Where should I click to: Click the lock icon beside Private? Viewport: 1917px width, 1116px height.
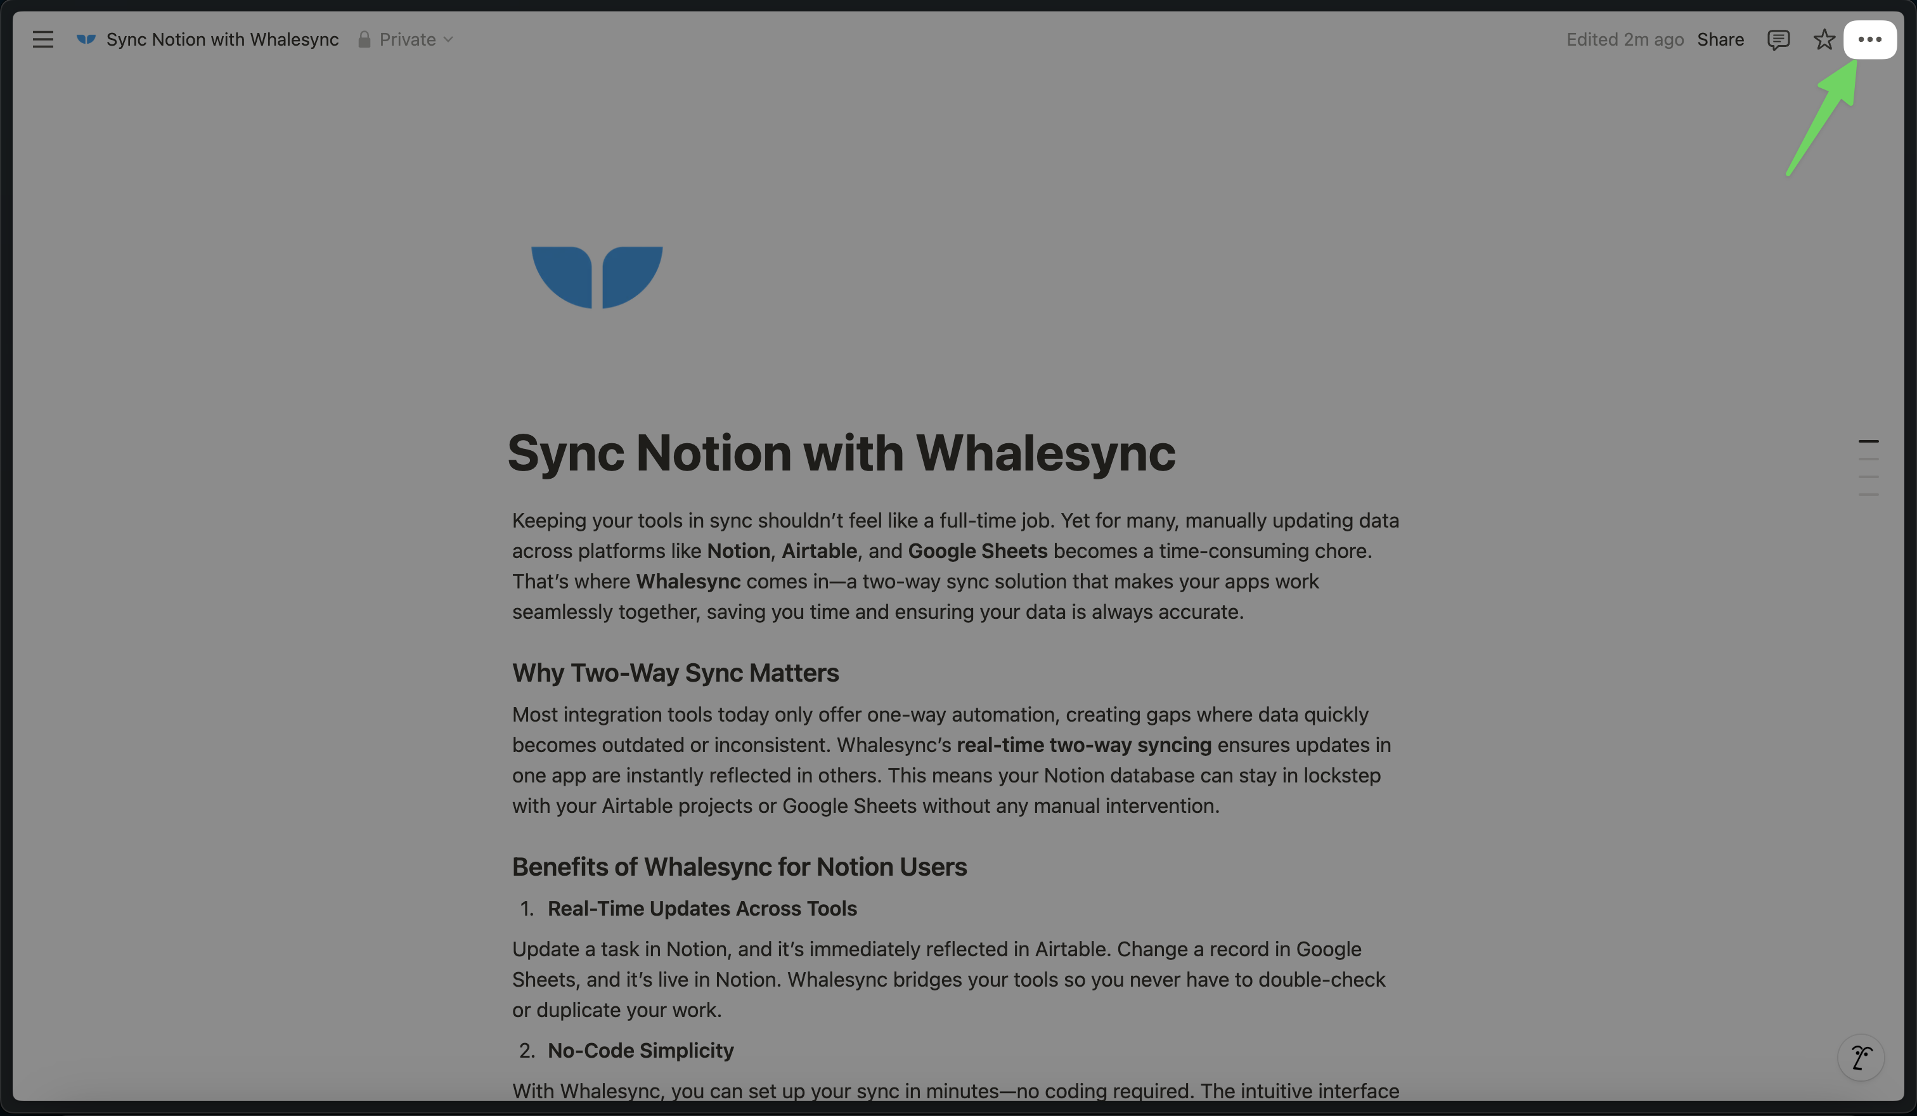pos(365,39)
